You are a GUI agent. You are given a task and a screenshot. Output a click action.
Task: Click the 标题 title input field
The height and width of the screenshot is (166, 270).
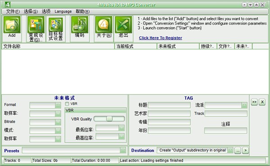pos(169,105)
